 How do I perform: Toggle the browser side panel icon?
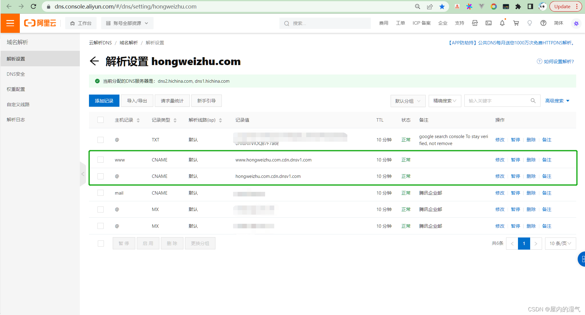pyautogui.click(x=530, y=6)
